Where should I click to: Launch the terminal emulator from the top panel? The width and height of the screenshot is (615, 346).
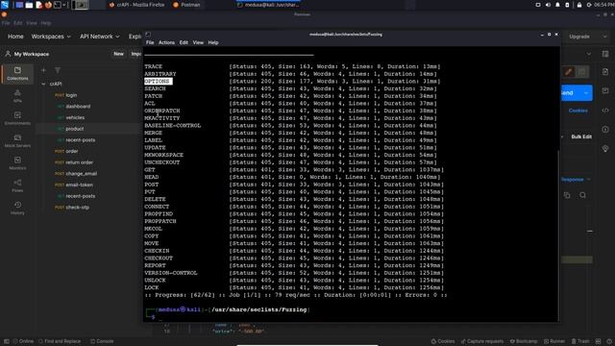[x=58, y=5]
